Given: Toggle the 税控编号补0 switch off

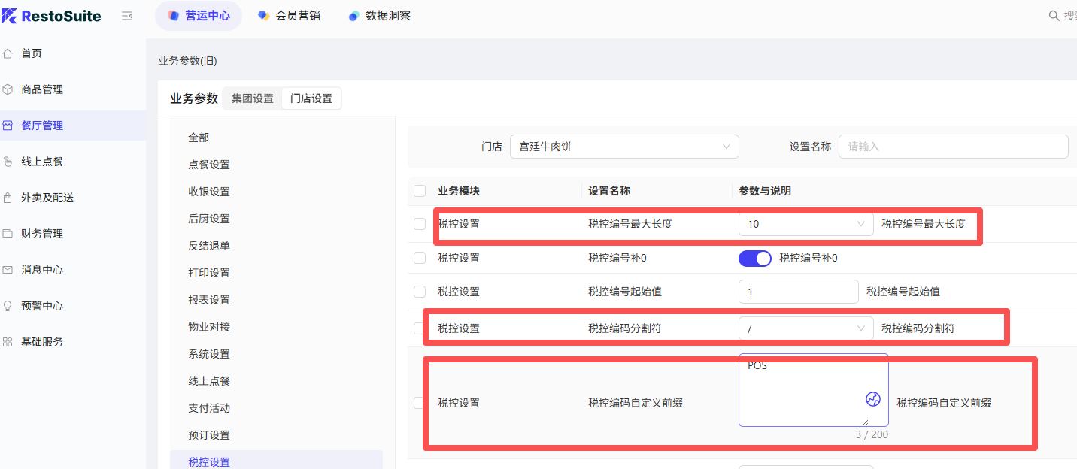Looking at the screenshot, I should [755, 259].
